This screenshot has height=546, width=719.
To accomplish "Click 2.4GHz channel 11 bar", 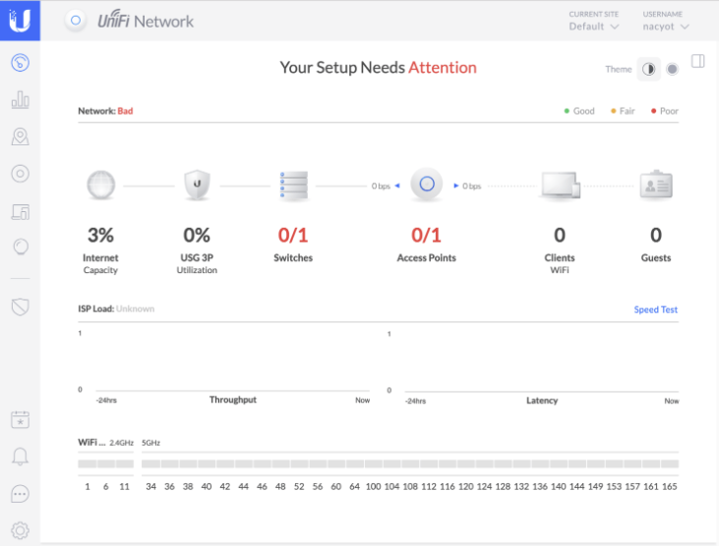I will (125, 464).
